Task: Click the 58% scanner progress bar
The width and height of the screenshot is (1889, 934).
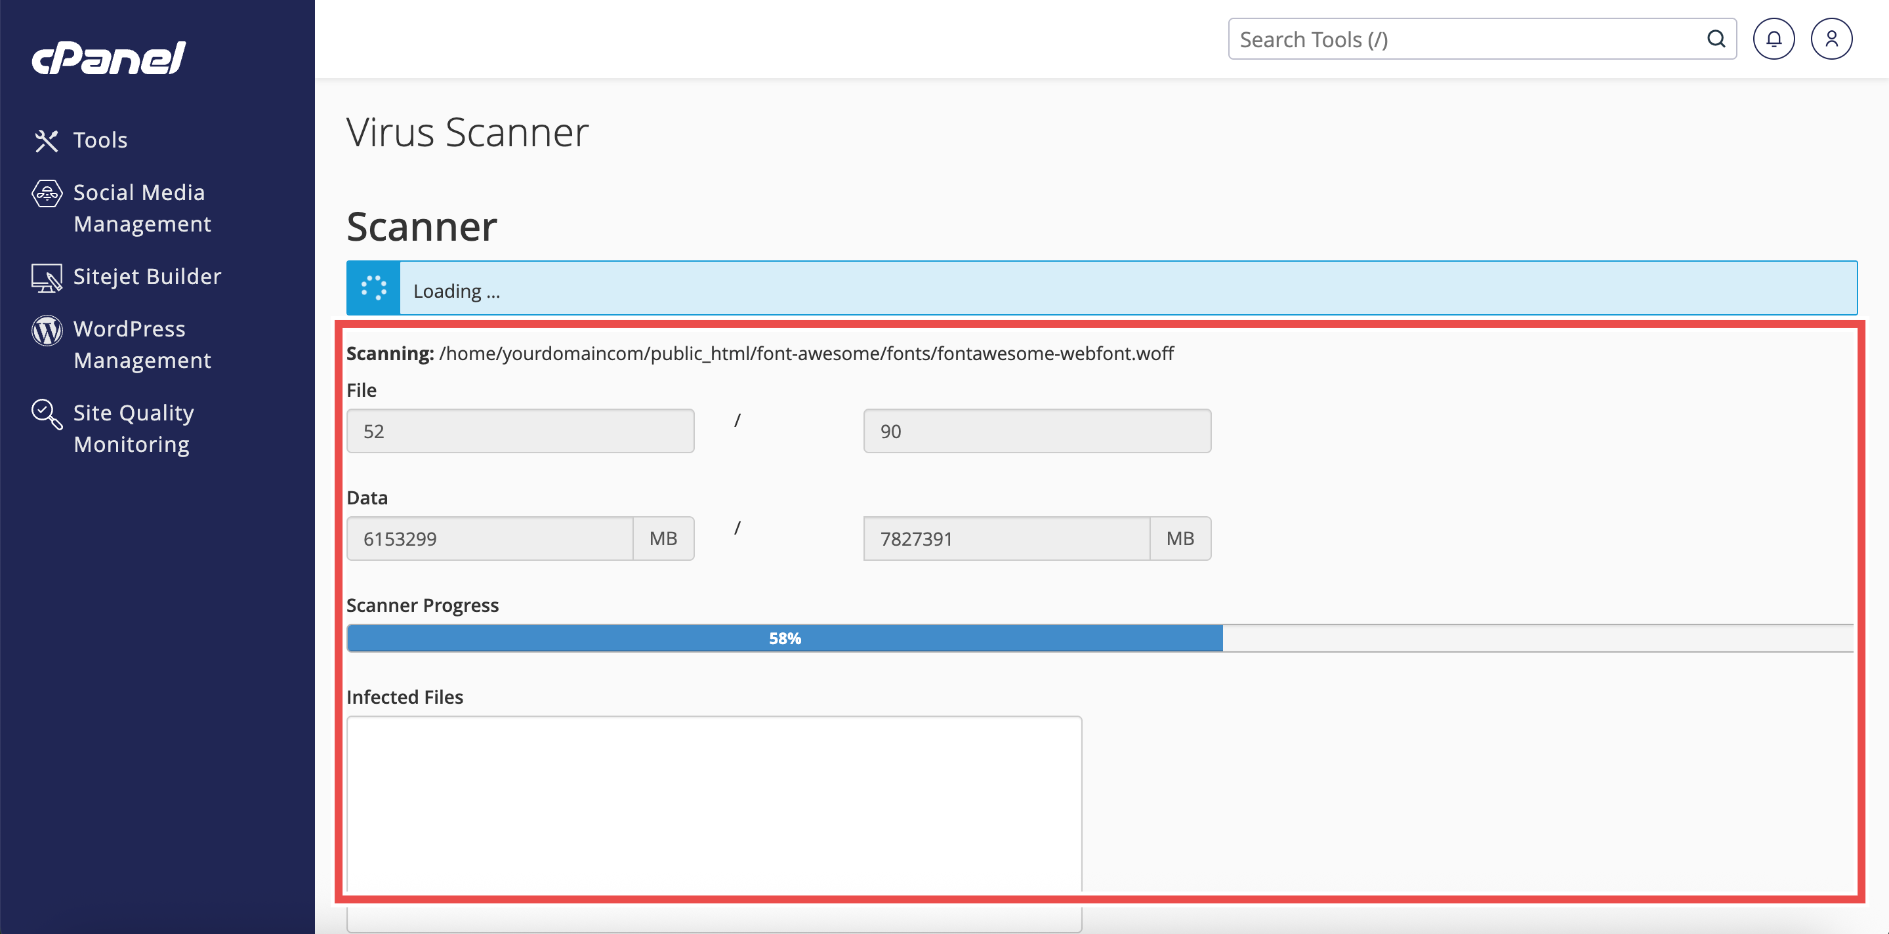Action: click(785, 638)
